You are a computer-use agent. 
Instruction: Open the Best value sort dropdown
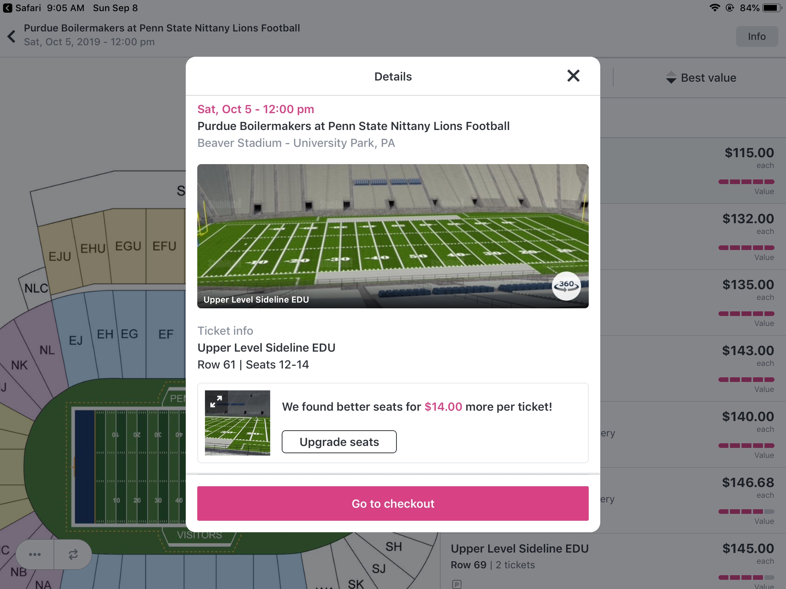point(701,78)
